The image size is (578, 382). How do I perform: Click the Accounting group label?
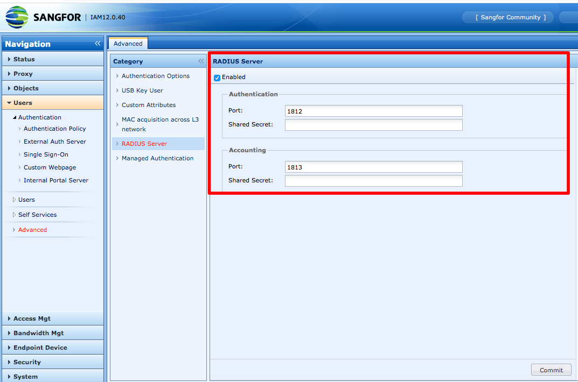point(247,150)
